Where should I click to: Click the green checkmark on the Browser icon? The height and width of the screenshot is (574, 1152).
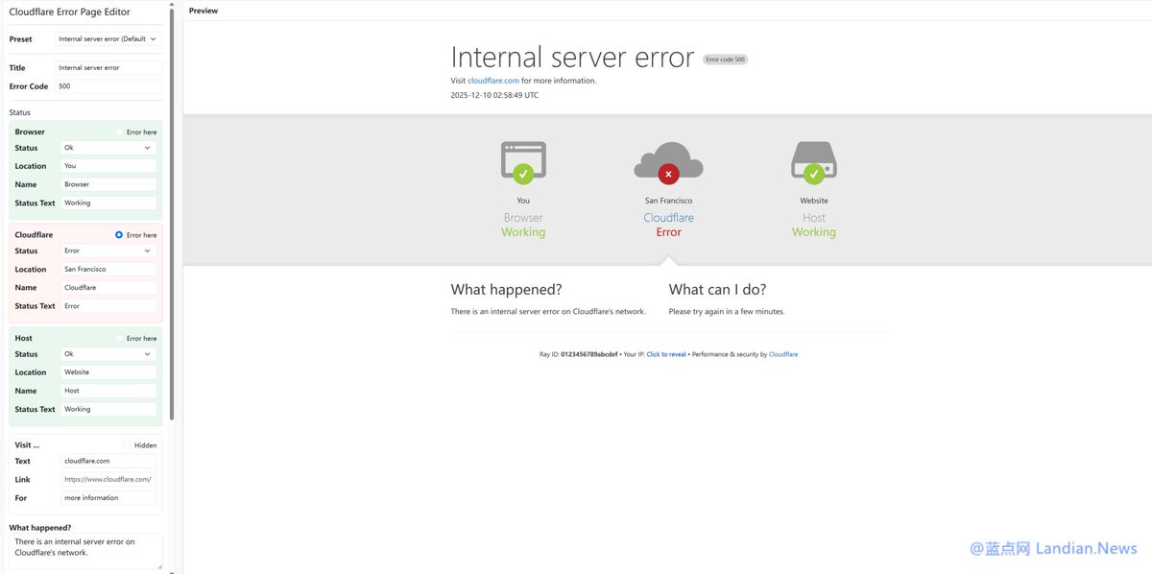pos(522,175)
